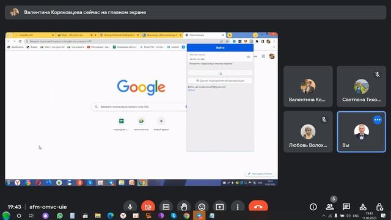The image size is (391, 220).
Task: Expand the system tray hidden icons chevron
Action: (x=324, y=216)
